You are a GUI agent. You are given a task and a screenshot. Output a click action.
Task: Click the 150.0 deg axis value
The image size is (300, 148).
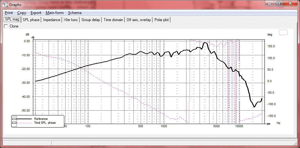tap(271, 46)
